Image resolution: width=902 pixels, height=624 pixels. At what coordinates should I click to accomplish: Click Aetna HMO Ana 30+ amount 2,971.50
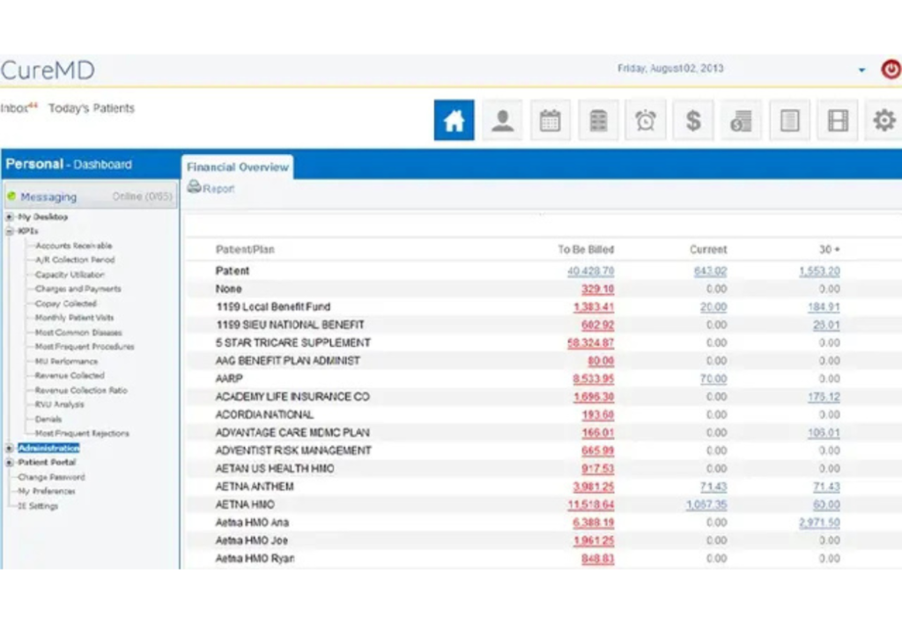[819, 522]
